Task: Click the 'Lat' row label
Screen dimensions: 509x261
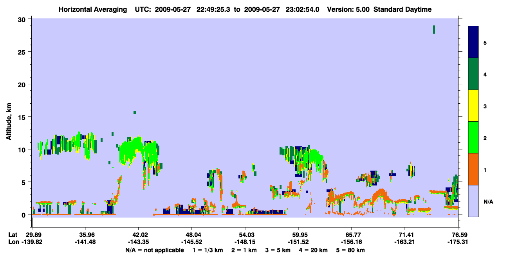Action: [x=13, y=235]
